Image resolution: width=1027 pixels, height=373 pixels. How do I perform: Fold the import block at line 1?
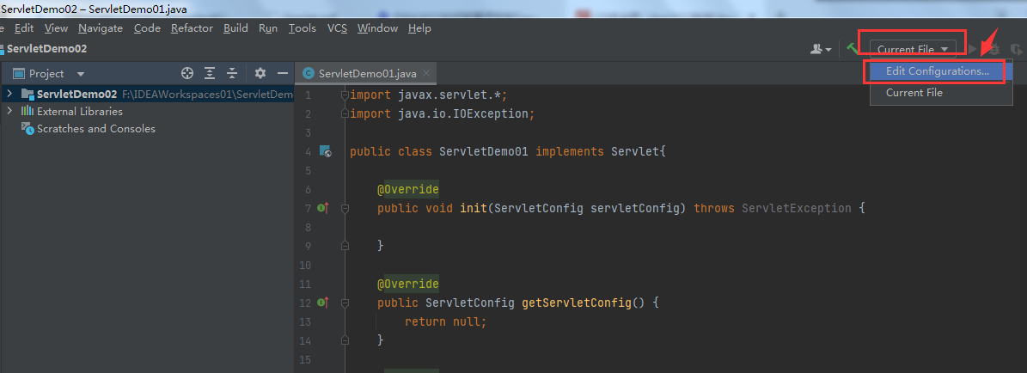(345, 95)
